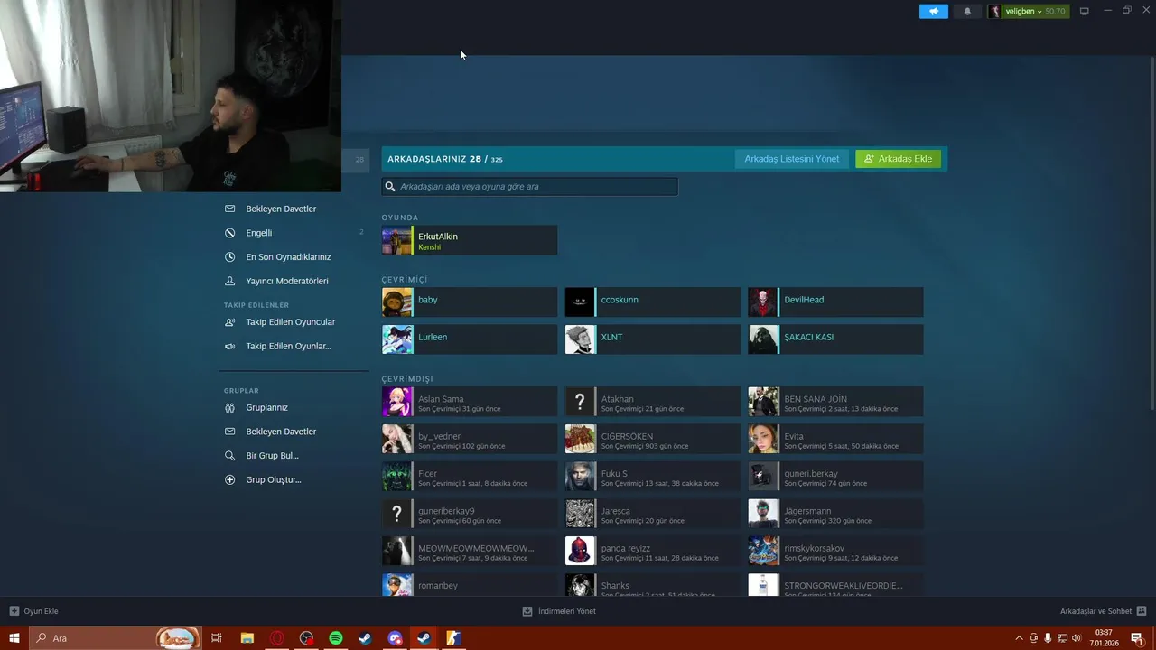Open offline friend BEN SANA JOIN

835,402
